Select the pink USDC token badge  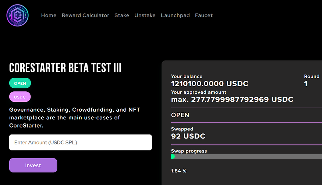(20, 97)
